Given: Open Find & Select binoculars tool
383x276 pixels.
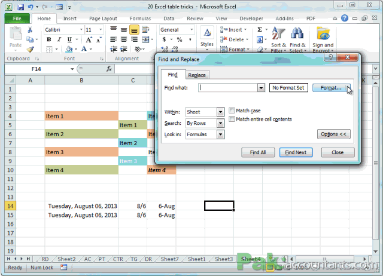Looking at the screenshot, I should [x=297, y=39].
